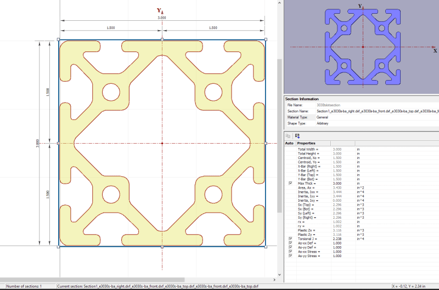Click the Centroid, Yo property label
The height and width of the screenshot is (290, 439).
[x=308, y=162]
